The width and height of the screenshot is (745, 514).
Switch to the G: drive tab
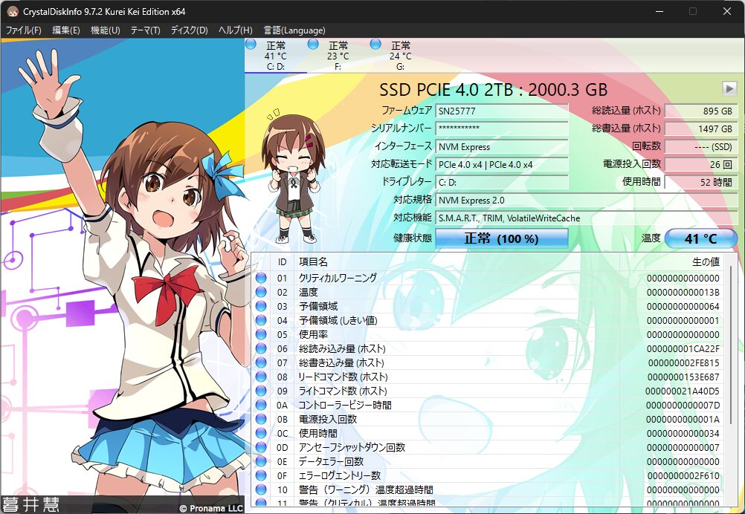400,56
